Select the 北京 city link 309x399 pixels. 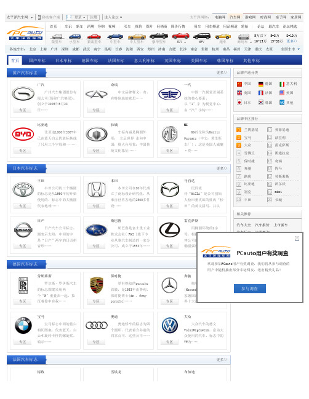click(33, 49)
